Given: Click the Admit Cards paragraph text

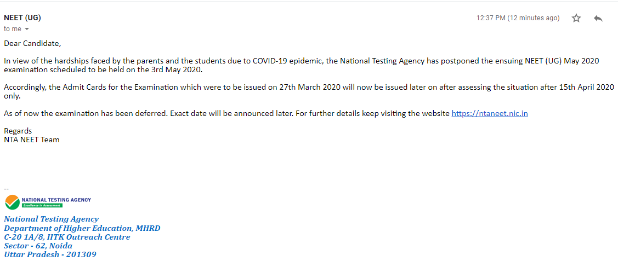Looking at the screenshot, I should pos(309,91).
